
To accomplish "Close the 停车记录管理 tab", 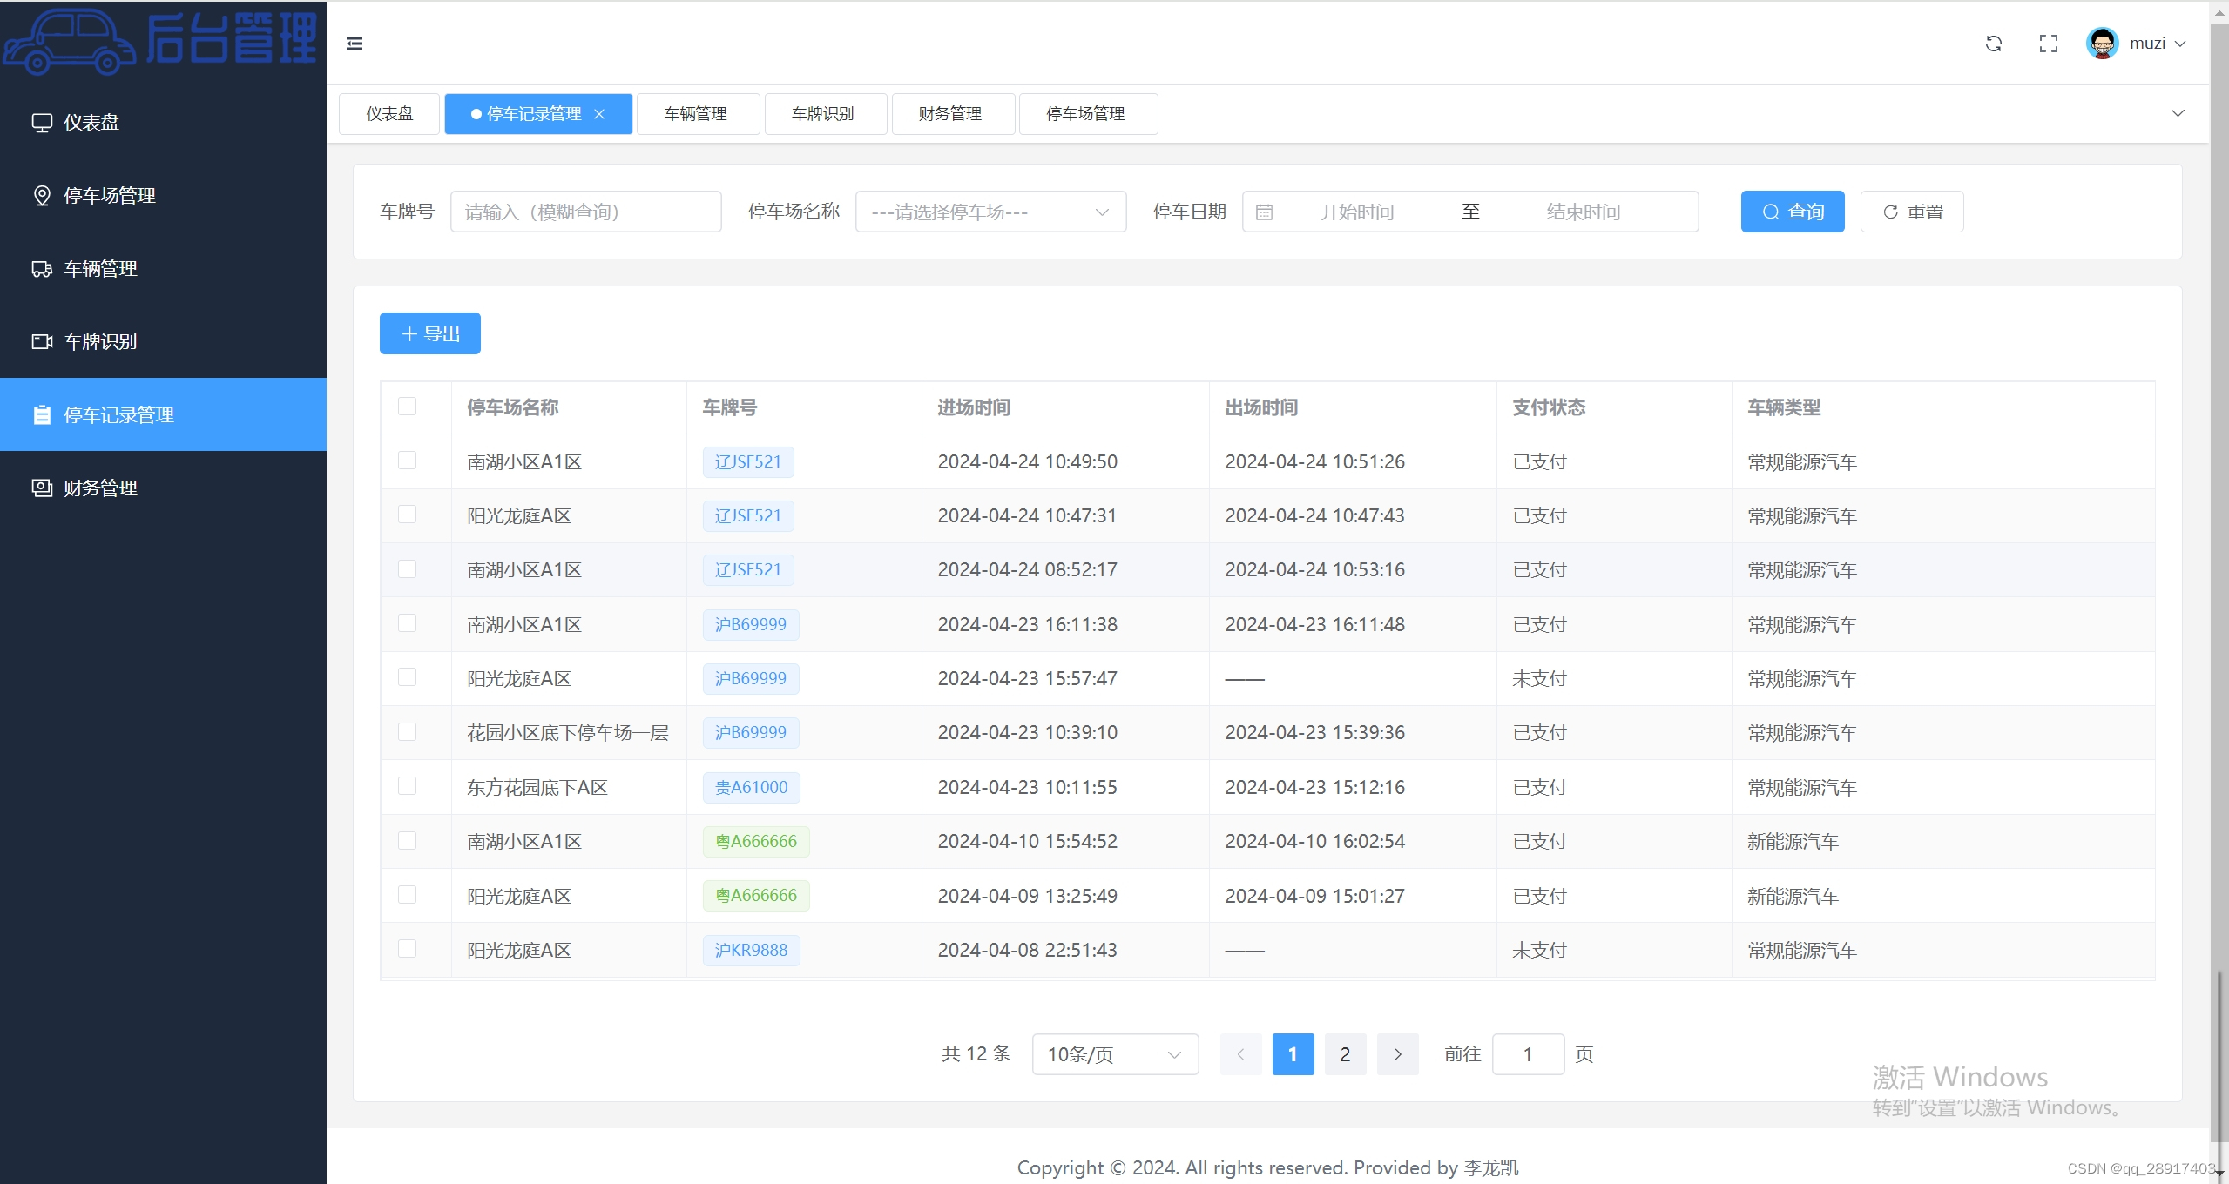I will coord(599,114).
